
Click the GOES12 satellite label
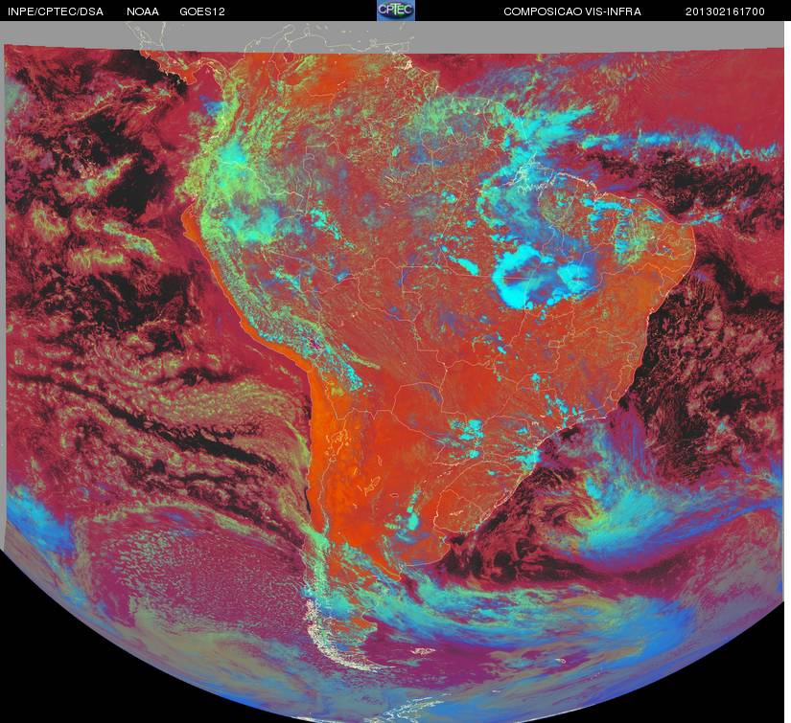(x=202, y=11)
